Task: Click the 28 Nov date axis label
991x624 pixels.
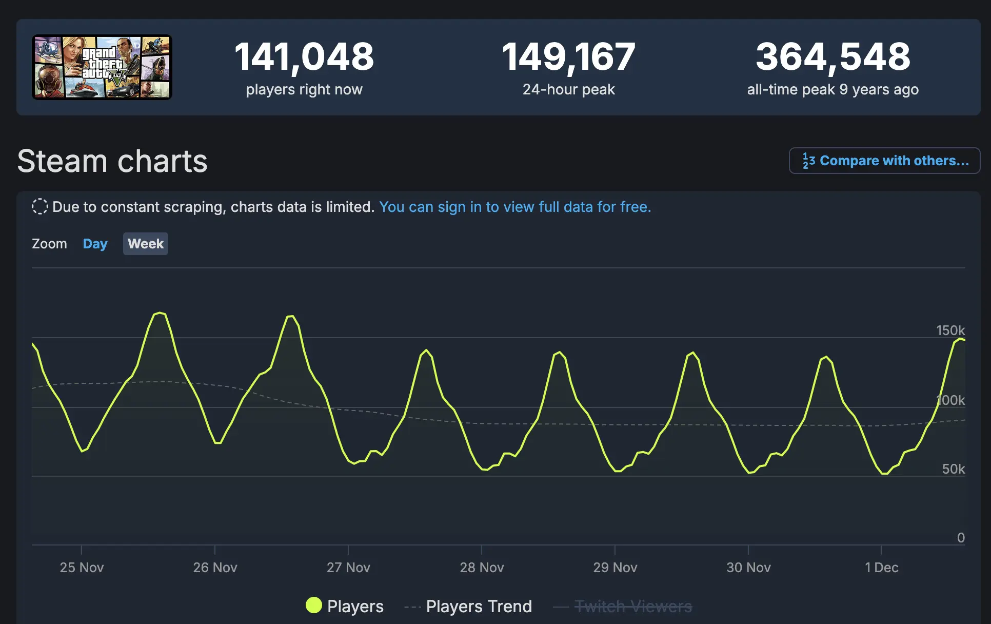Action: 482,568
